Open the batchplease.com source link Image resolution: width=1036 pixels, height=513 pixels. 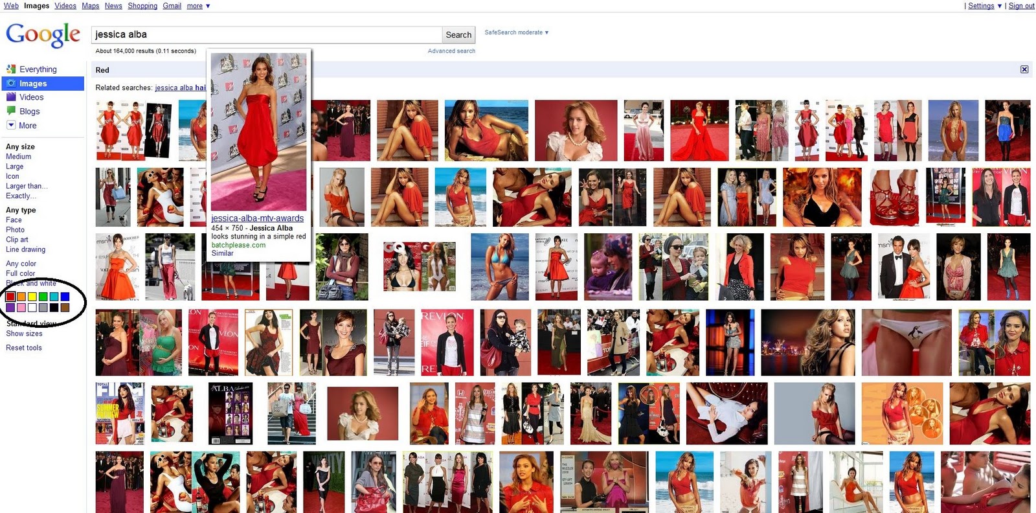click(x=238, y=245)
